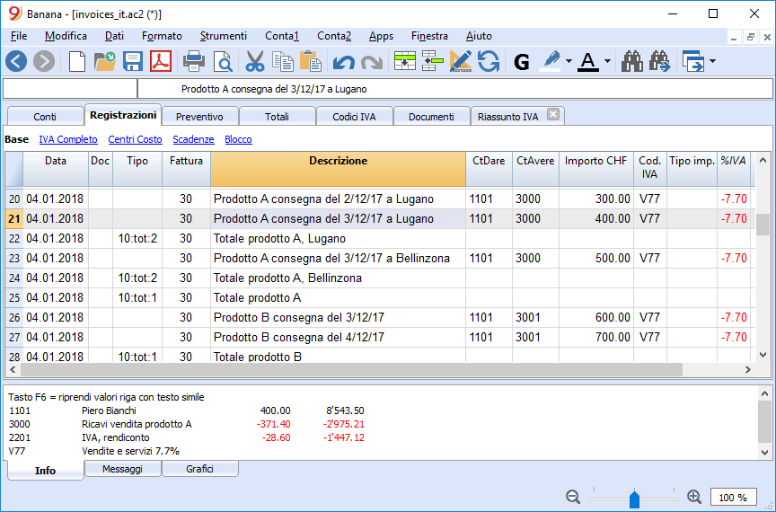
Task: Cut selection with scissors icon
Action: [255, 62]
